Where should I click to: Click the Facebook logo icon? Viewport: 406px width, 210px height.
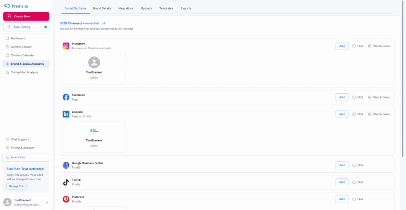tap(66, 97)
